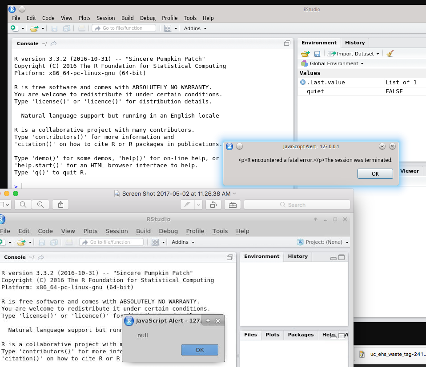Click the FALSE value for quiet
The width and height of the screenshot is (426, 367).
click(394, 91)
